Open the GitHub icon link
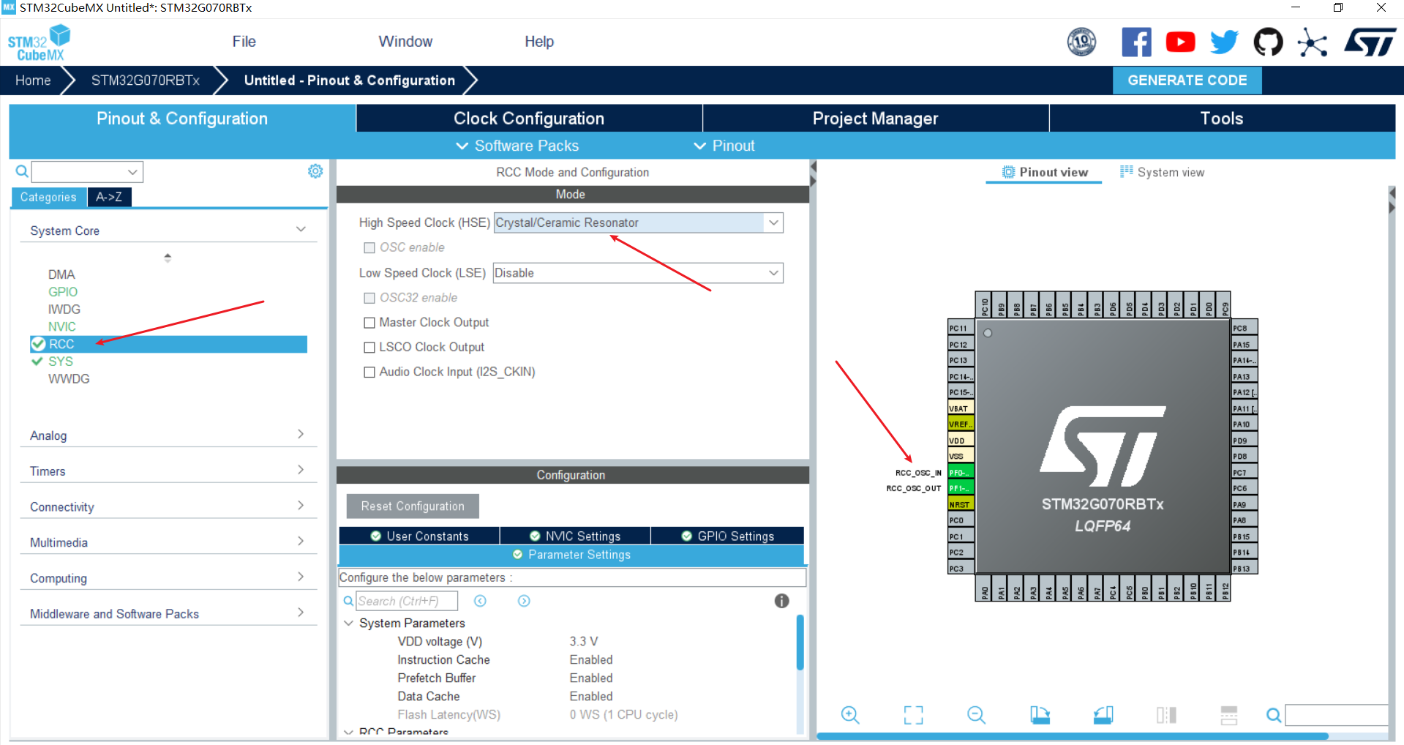Image resolution: width=1404 pixels, height=745 pixels. tap(1268, 42)
